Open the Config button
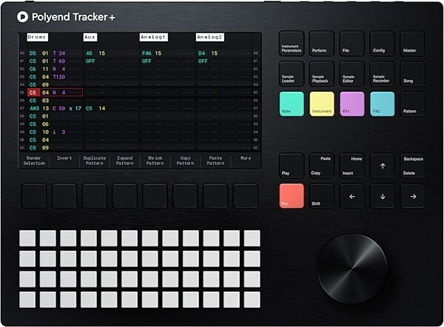444x327 pixels. [x=383, y=44]
